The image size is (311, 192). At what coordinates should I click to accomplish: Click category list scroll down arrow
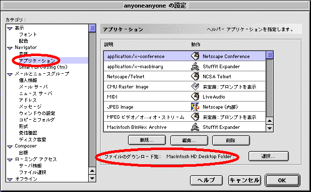(x=92, y=178)
